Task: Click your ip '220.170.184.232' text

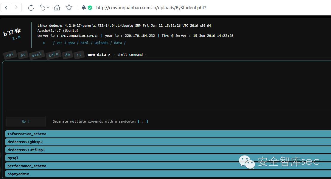Action: coord(140,36)
